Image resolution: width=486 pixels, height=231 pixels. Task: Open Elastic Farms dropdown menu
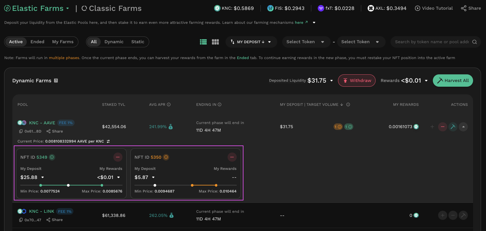(68, 8)
